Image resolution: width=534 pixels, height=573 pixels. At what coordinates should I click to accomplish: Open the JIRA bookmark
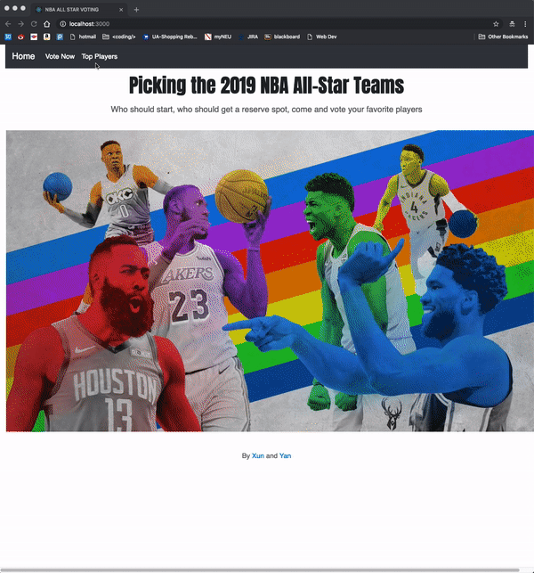click(x=248, y=37)
